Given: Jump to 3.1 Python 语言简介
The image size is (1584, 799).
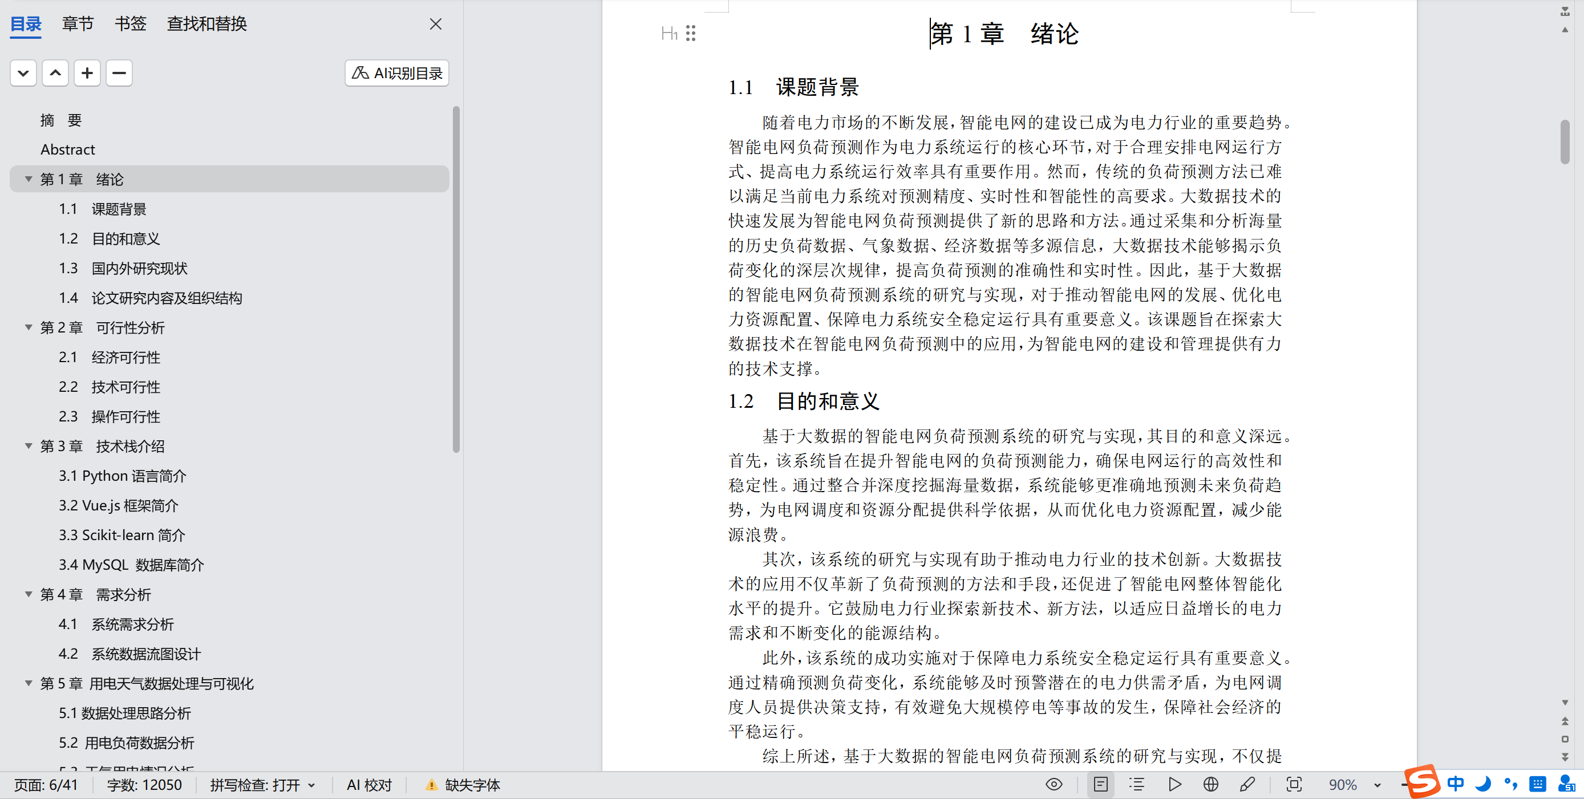Looking at the screenshot, I should 123,476.
